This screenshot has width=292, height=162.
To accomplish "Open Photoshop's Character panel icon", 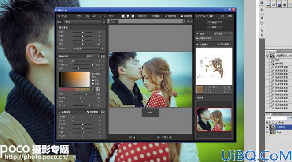I will coord(262,30).
